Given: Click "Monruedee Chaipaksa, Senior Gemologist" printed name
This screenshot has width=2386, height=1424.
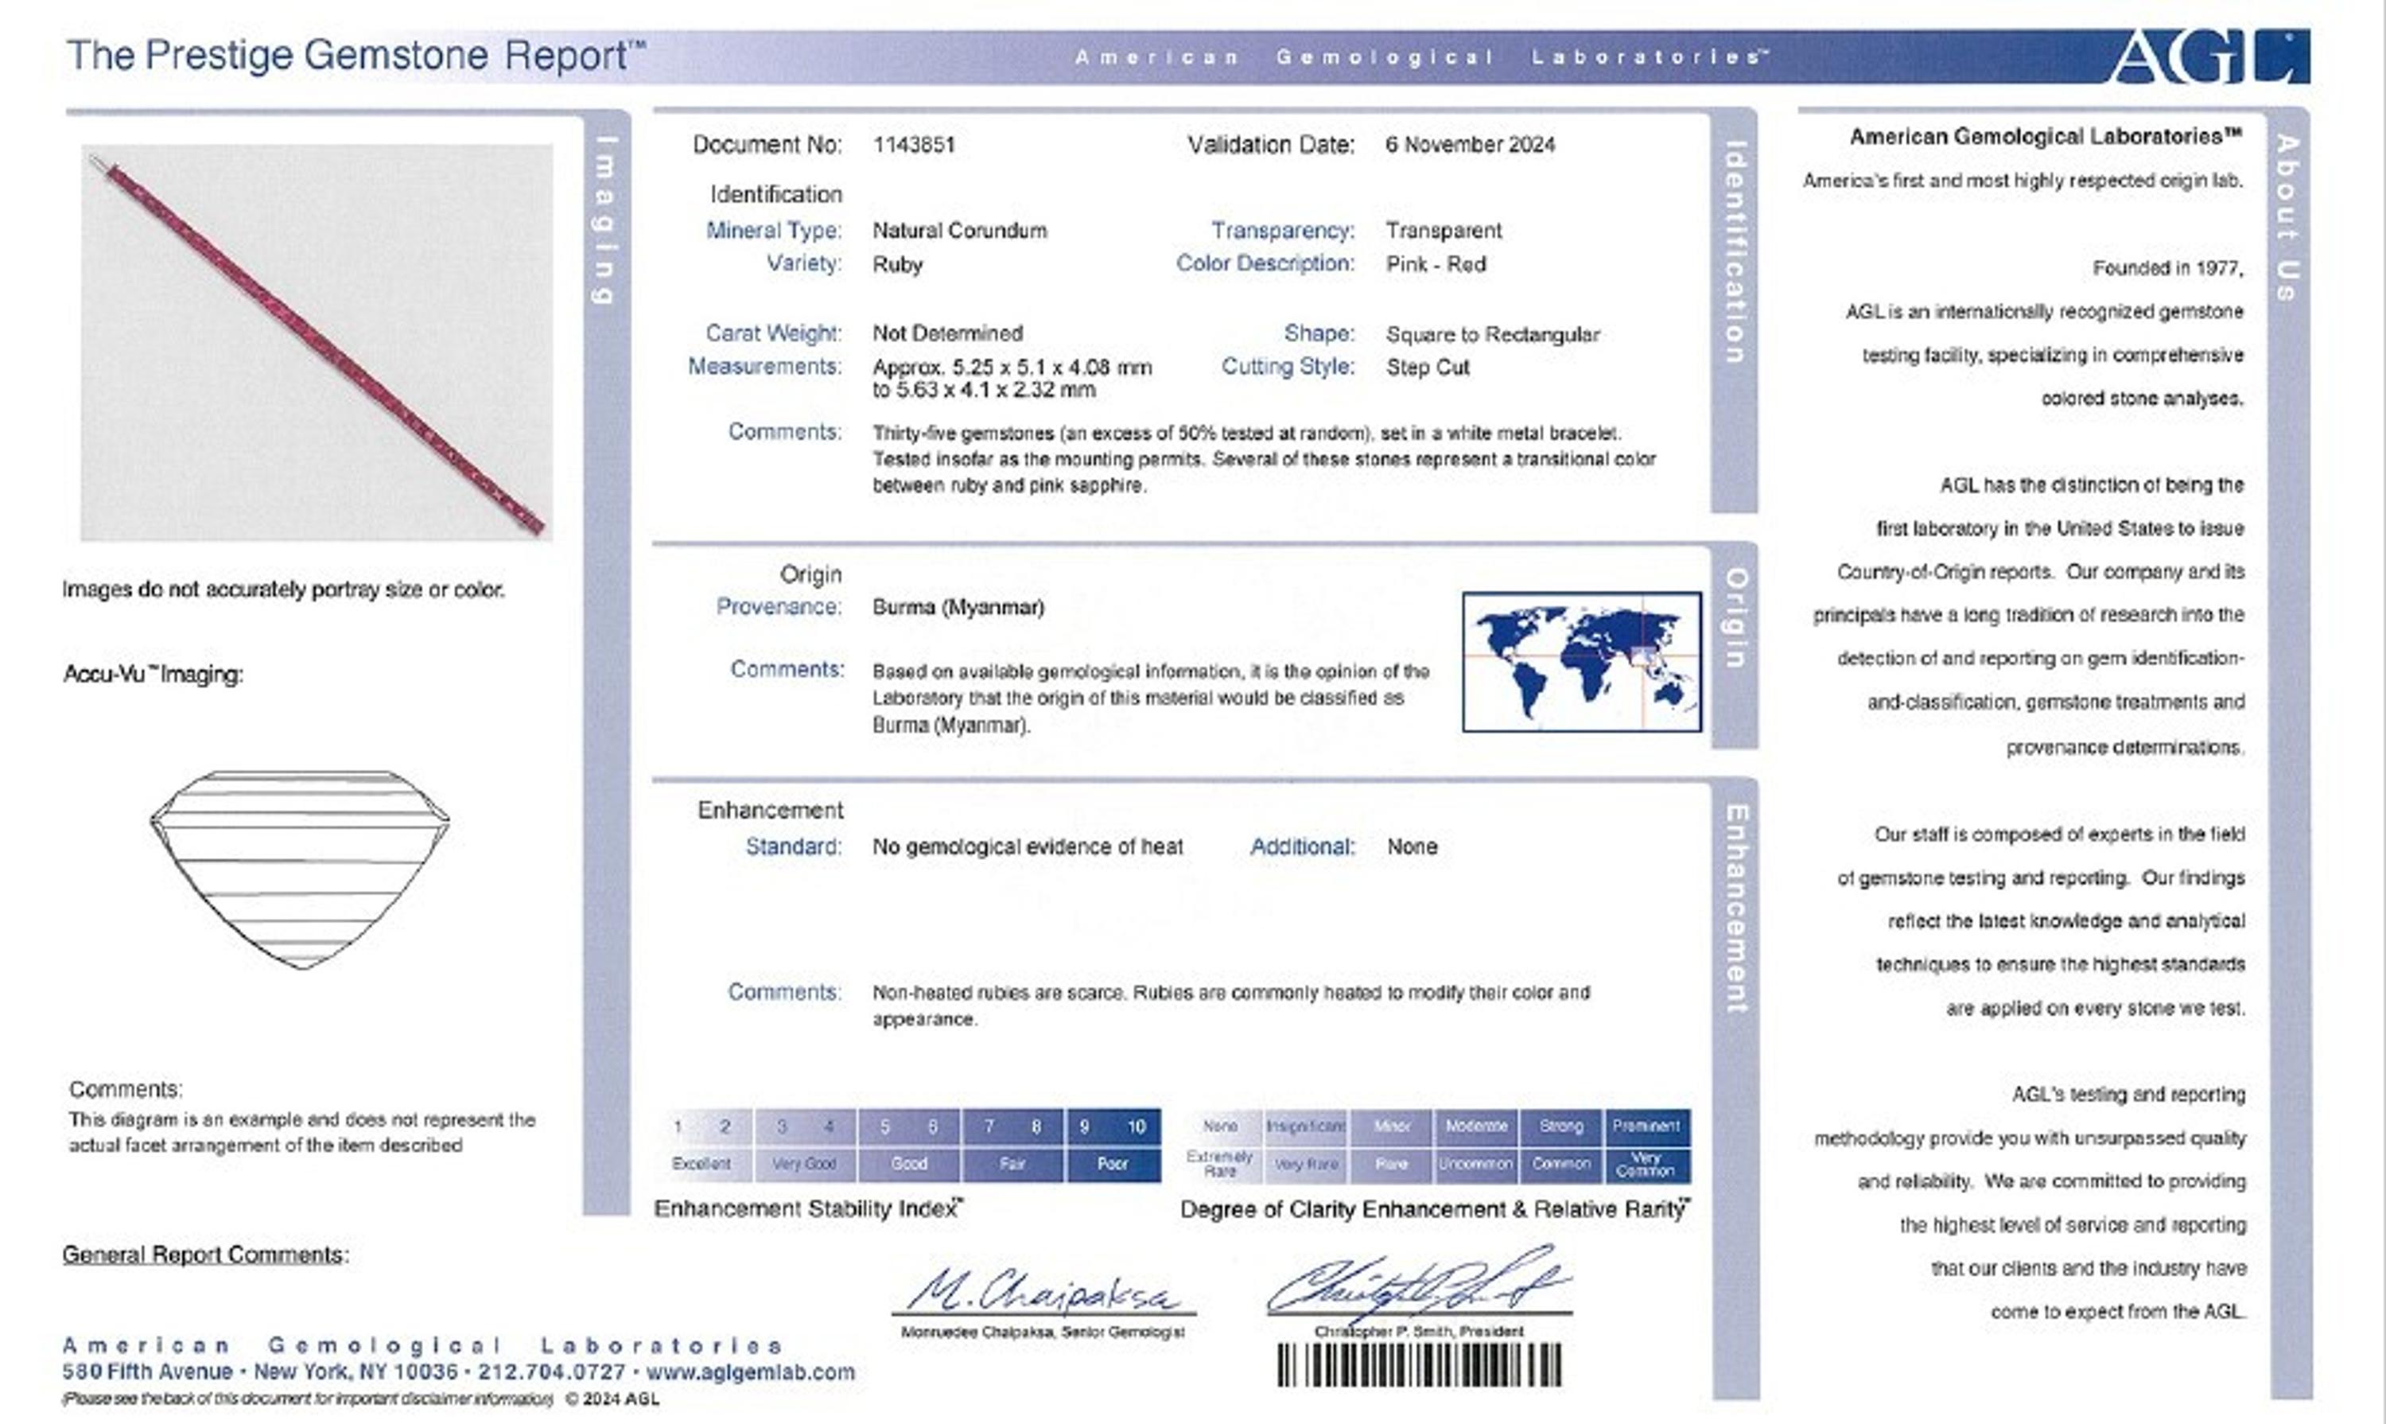Looking at the screenshot, I should (1043, 1333).
